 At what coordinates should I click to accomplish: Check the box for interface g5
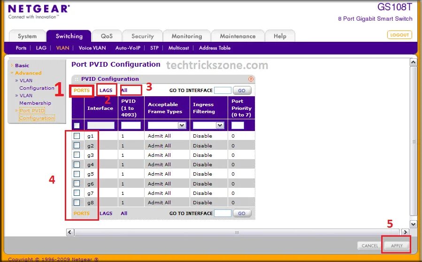(77, 174)
